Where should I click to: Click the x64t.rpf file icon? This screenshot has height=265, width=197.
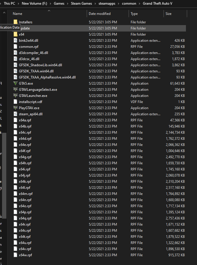15,237
